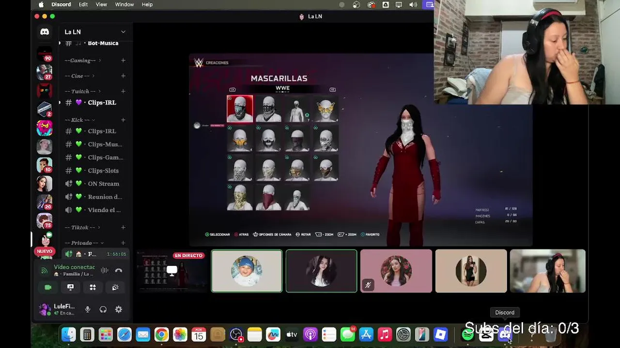Click Vídeo conectado status text
This screenshot has width=620, height=348.
point(74,267)
